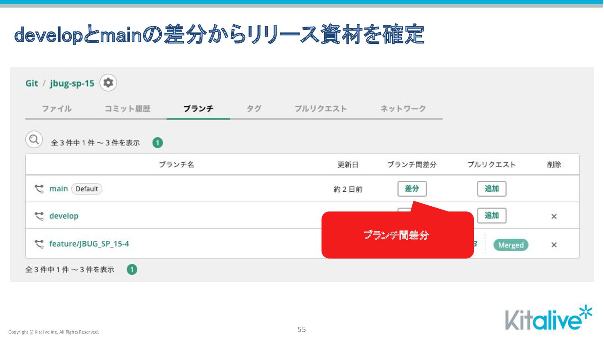The width and height of the screenshot is (604, 340).
Task: Click the 更新日 column header
Action: tap(348, 164)
